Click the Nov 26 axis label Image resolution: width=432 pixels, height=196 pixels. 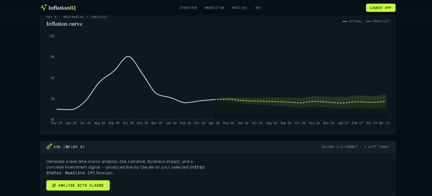pos(315,123)
